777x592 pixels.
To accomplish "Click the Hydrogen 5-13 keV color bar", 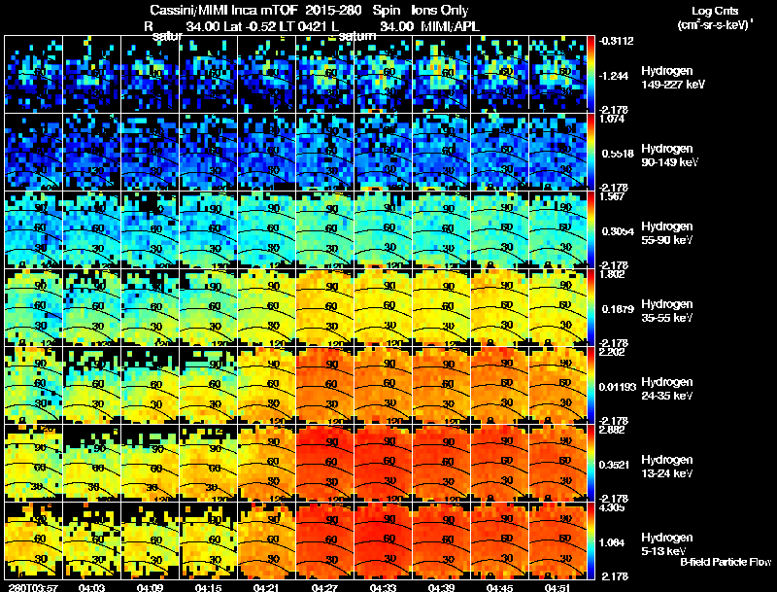I will point(591,541).
